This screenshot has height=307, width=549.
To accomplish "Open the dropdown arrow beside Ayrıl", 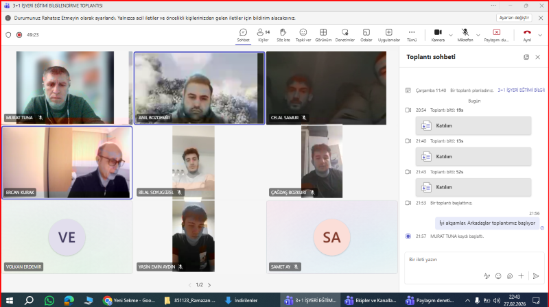I will (541, 34).
